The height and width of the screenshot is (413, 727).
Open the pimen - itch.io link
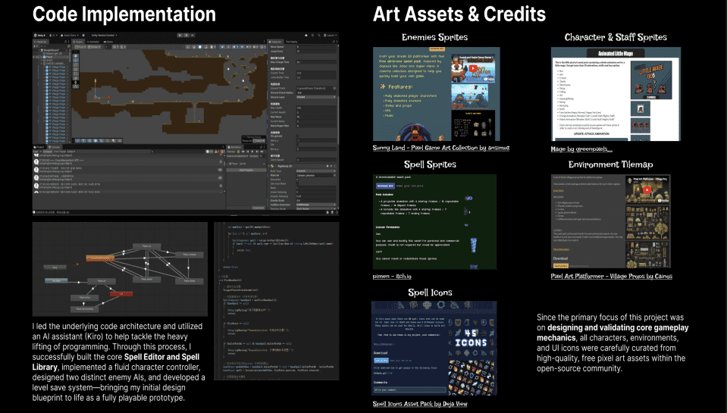click(392, 277)
